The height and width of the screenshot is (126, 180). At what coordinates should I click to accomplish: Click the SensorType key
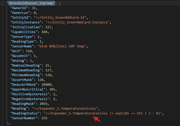22,37
